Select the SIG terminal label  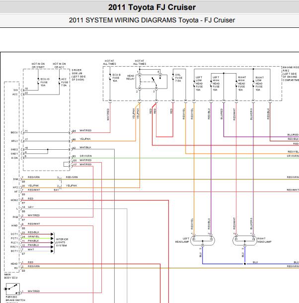[x=15, y=90]
